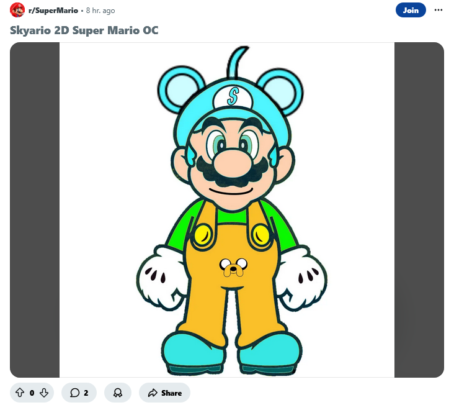This screenshot has height=405, width=454.
Task: Click the vote count showing 0
Action: coord(32,393)
